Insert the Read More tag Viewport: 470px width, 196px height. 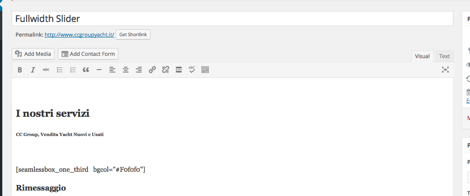(179, 70)
